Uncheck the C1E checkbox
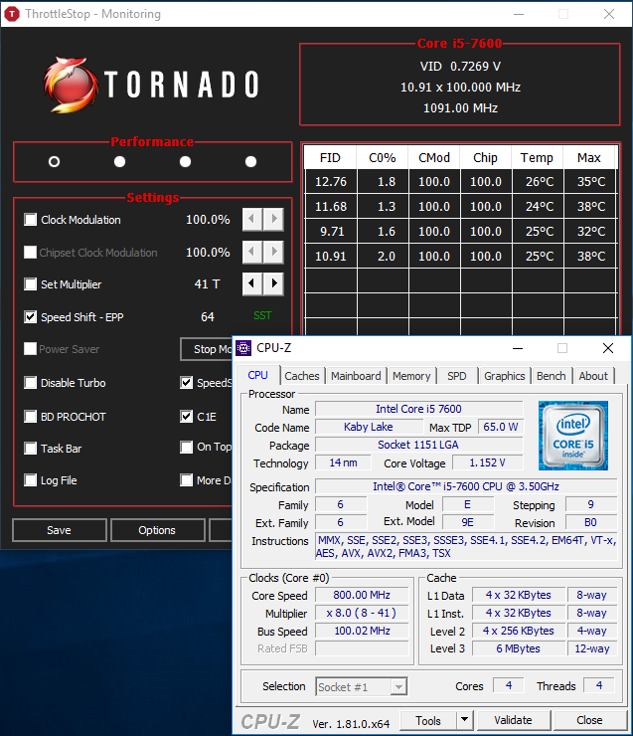The width and height of the screenshot is (633, 736). click(x=187, y=417)
